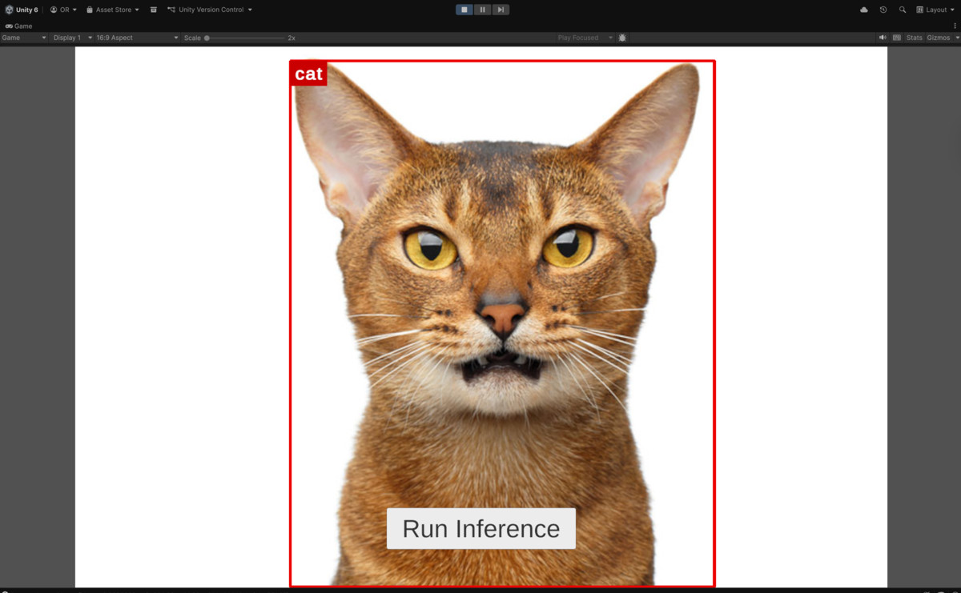Stop play mode with the stop button
Screen dimensions: 961x593
point(464,10)
